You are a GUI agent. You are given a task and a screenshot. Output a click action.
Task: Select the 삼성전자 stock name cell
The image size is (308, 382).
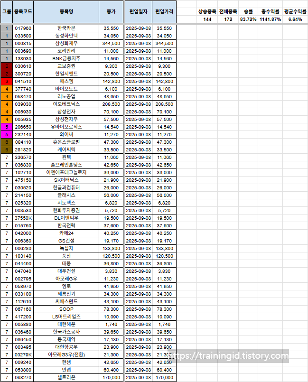click(x=66, y=112)
